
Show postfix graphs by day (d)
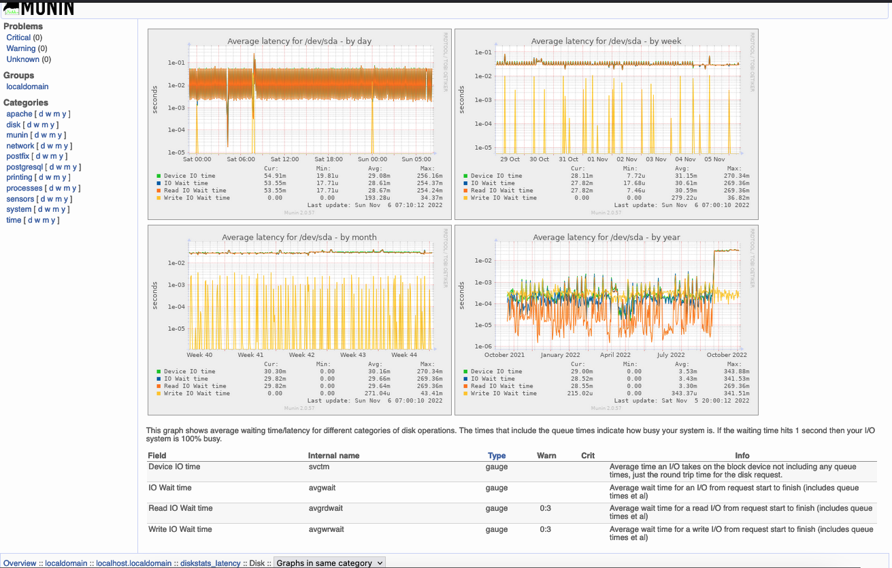38,157
